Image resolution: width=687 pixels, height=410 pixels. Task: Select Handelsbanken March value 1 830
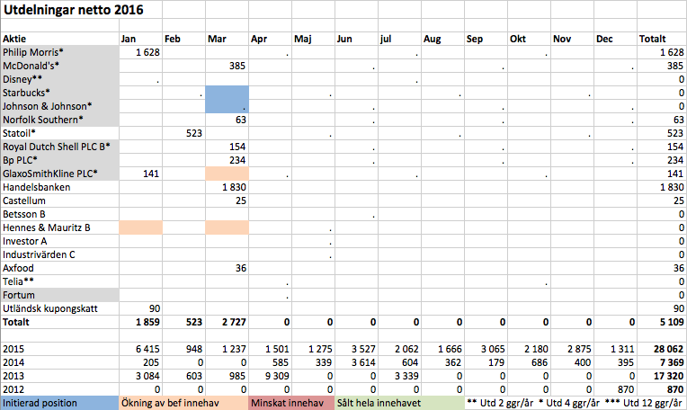tap(227, 188)
